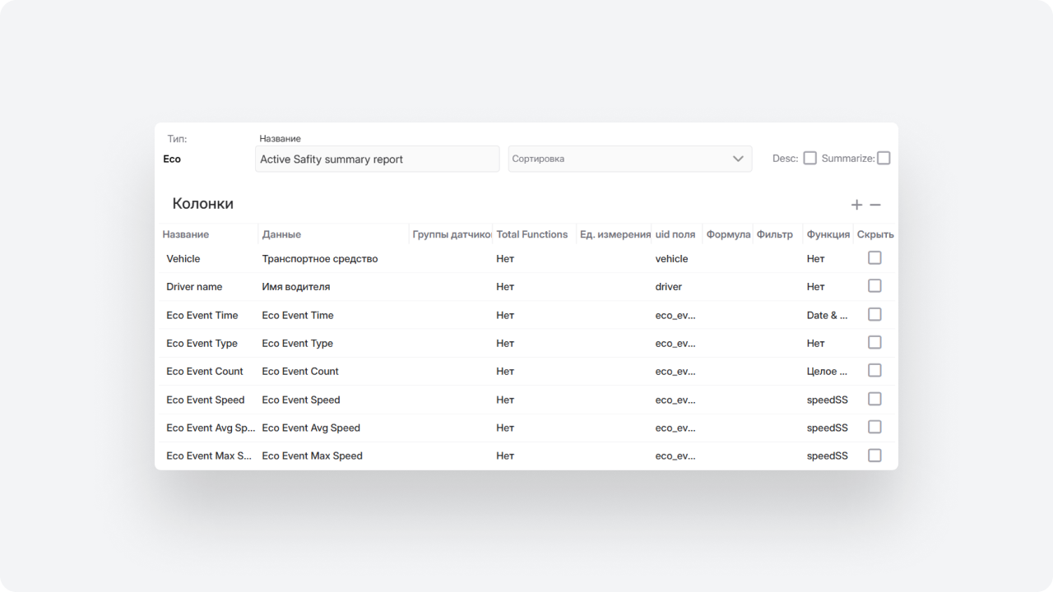Image resolution: width=1053 pixels, height=592 pixels.
Task: Select Eco Event Max Speed data cell
Action: [x=312, y=456]
